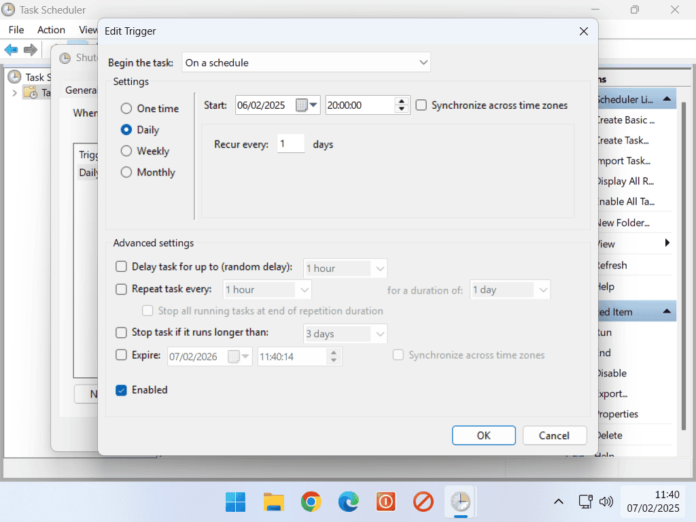Enable Synchronize across time zones for Start
This screenshot has height=522, width=696.
tap(421, 105)
